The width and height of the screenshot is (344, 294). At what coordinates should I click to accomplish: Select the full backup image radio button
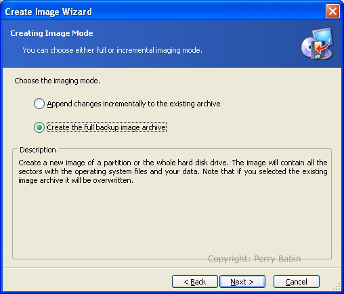tap(39, 127)
